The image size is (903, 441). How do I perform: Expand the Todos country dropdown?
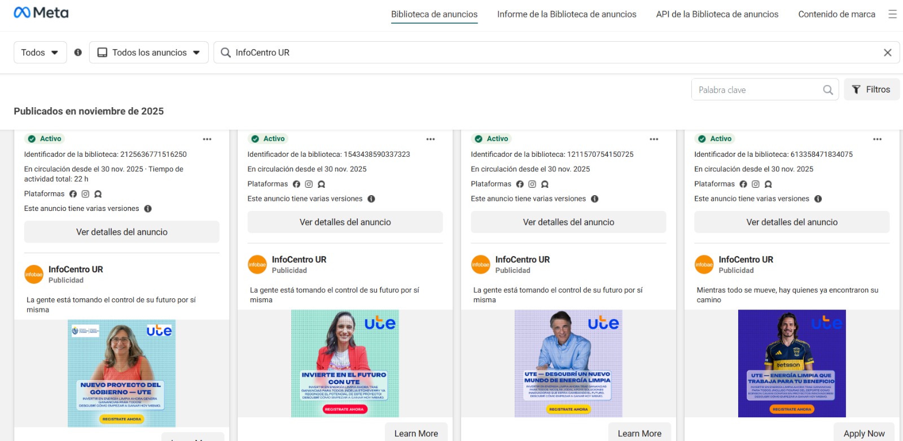(x=40, y=52)
